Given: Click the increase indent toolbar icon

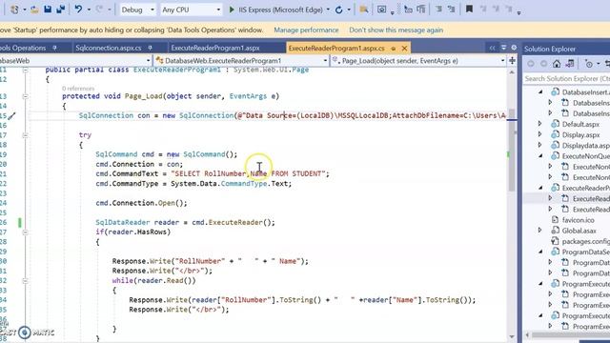Looking at the screenshot, I should (x=451, y=9).
